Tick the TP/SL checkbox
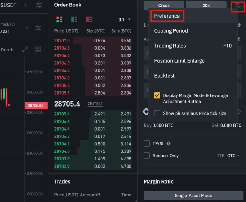The height and width of the screenshot is (202, 246). (147, 144)
